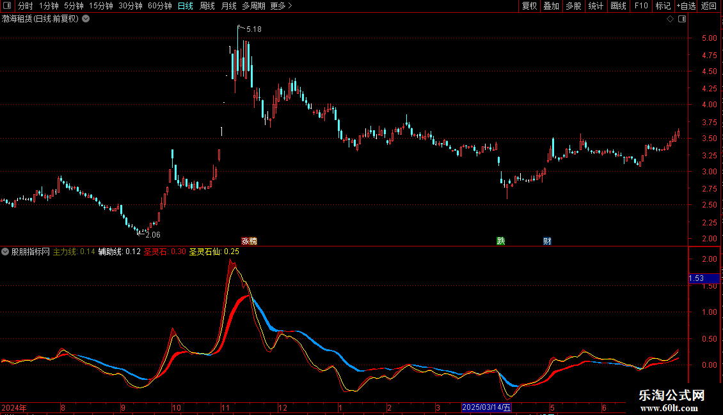Screen dimensions: 723x415
Task: Switch to 月线 monthly chart
Action: tap(228, 6)
